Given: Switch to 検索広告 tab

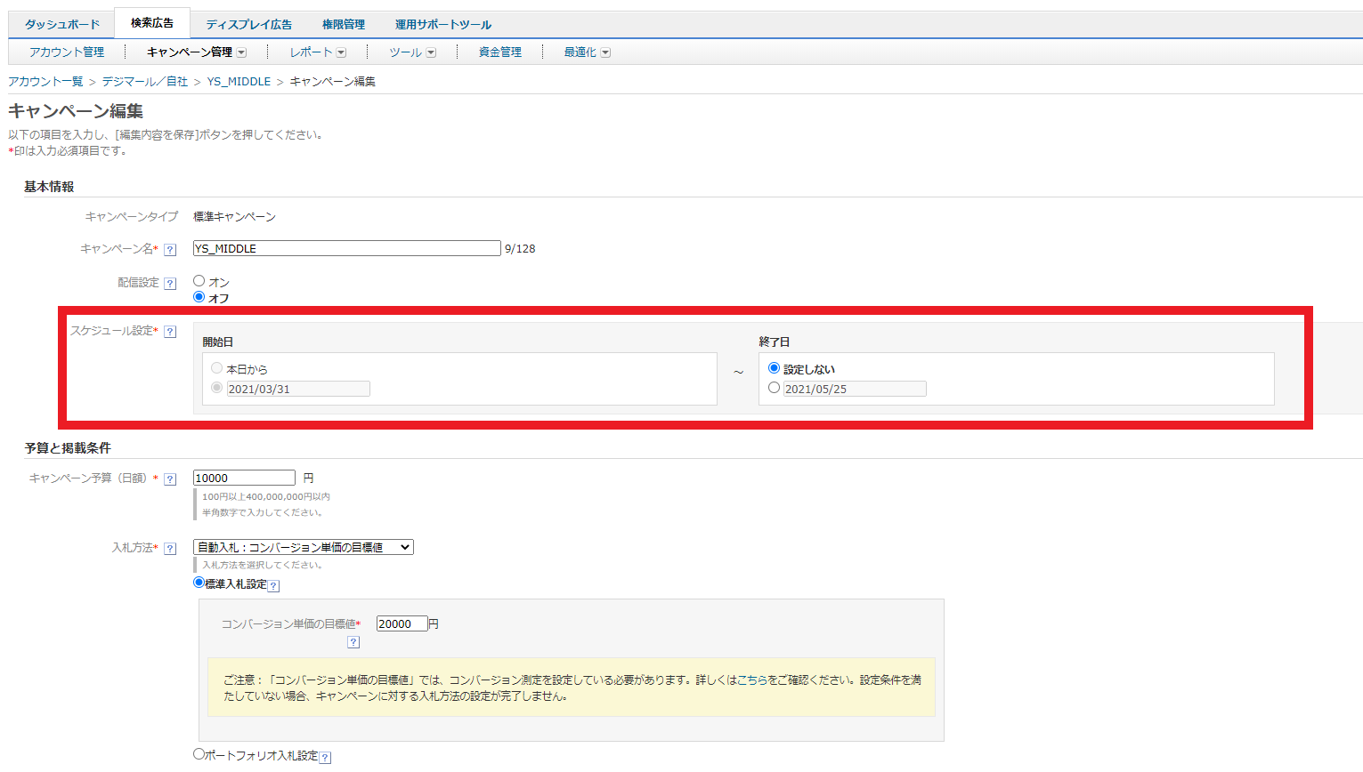Looking at the screenshot, I should click(152, 23).
